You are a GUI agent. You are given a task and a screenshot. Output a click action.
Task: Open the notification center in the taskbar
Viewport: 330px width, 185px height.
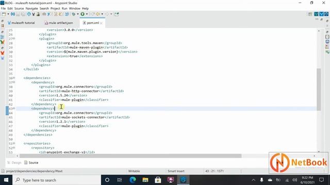pyautogui.click(x=321, y=180)
